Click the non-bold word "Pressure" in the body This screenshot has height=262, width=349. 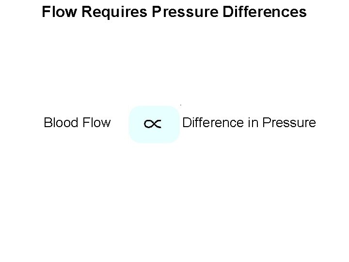pos(289,122)
